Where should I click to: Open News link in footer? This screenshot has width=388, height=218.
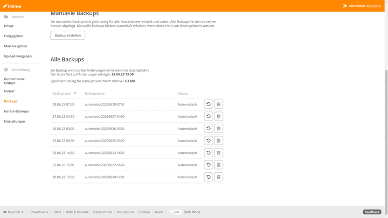[159, 212]
